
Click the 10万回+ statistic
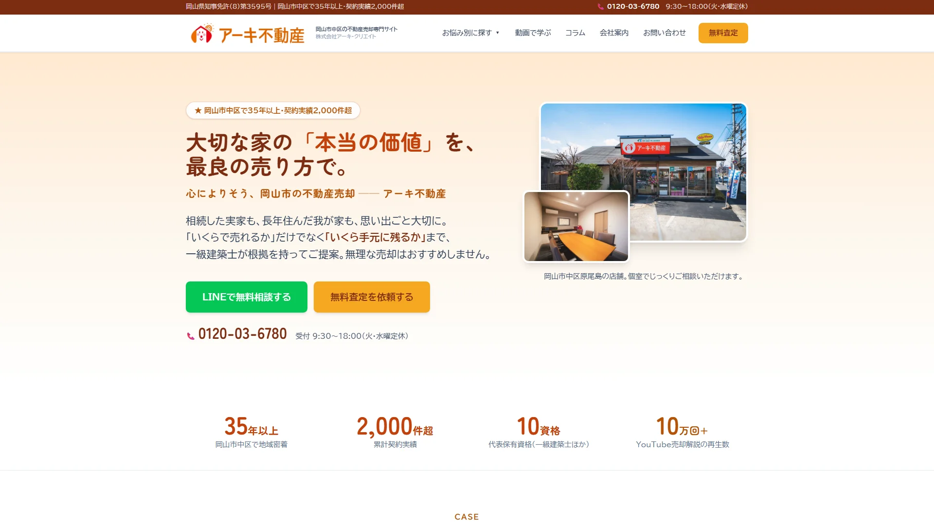coord(682,426)
